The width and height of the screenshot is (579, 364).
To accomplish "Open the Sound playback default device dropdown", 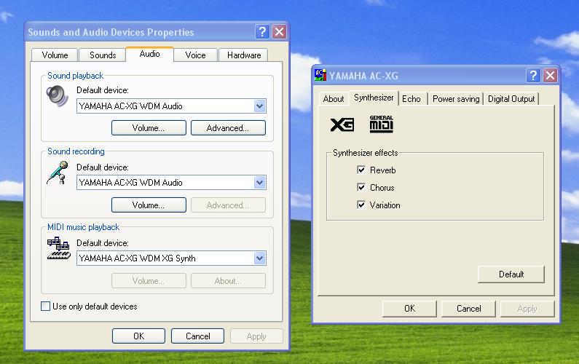I will (259, 106).
